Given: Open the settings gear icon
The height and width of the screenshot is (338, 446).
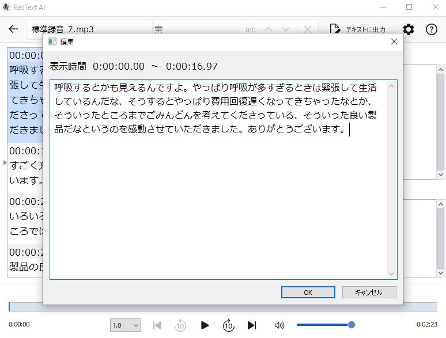Looking at the screenshot, I should point(409,29).
